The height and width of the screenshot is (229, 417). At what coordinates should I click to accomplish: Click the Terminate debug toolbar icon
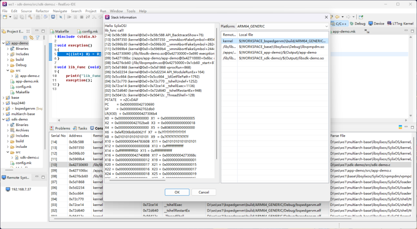[x=81, y=17]
